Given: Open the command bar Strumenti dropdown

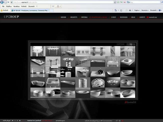Looking at the screenshot, I should (x=154, y=10).
